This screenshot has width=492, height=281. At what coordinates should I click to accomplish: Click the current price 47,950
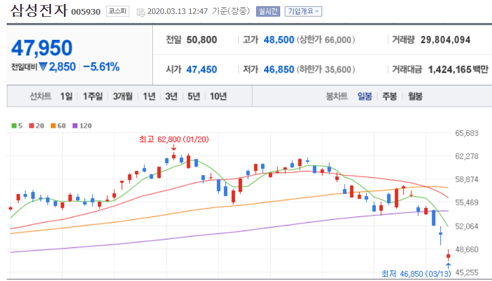tap(41, 48)
